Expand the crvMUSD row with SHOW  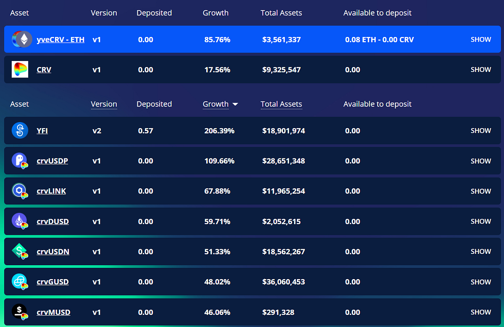pos(481,312)
